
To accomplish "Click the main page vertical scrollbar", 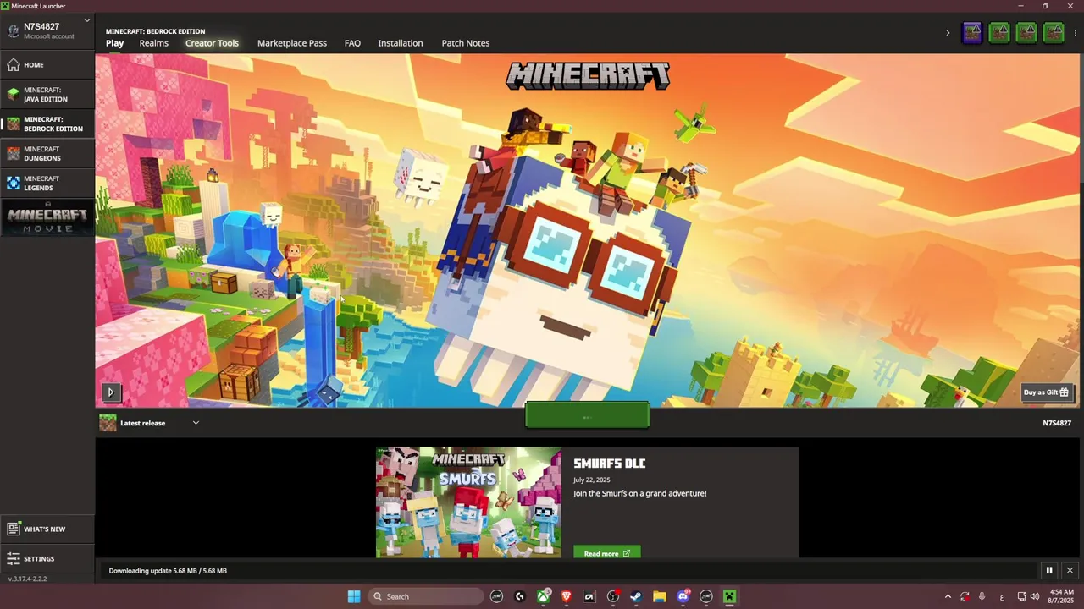I will tap(1081, 118).
